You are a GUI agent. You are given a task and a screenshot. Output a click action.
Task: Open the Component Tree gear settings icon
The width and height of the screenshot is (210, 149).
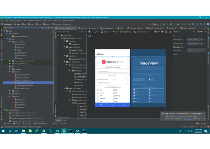(82, 32)
